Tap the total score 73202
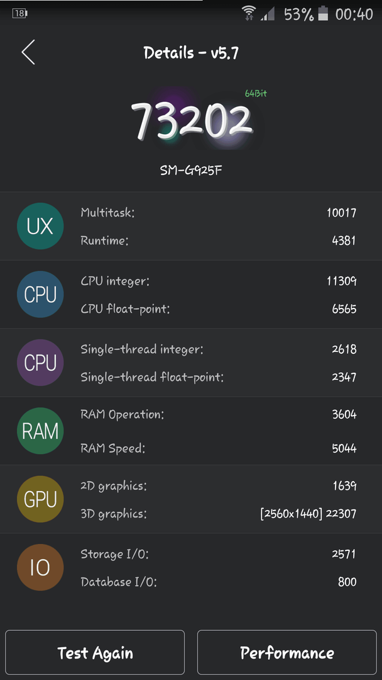Screen dimensions: 382x680 (191, 120)
